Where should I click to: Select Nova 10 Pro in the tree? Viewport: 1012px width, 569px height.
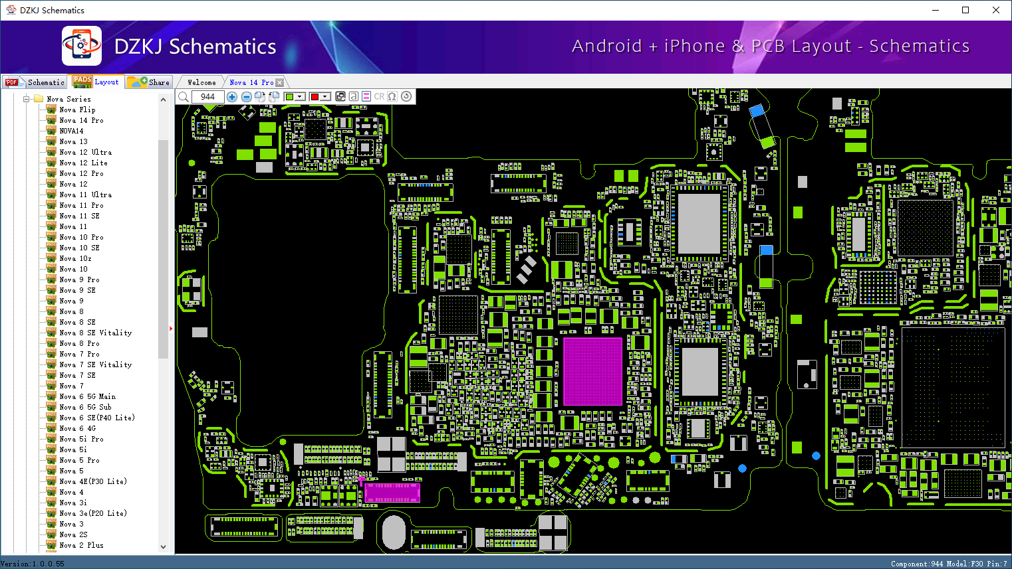[x=81, y=237]
